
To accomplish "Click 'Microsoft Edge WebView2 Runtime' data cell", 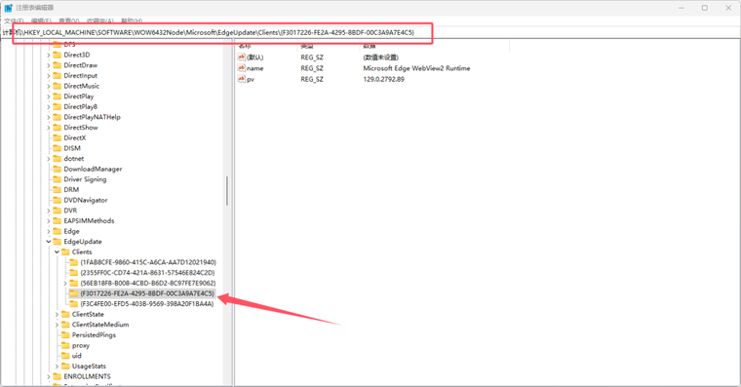I will coord(416,68).
